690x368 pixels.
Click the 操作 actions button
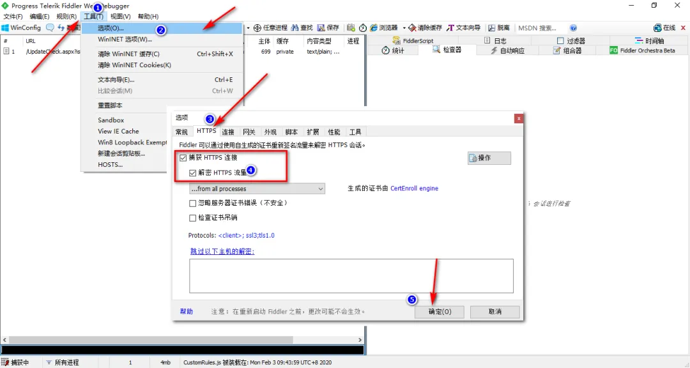click(489, 158)
